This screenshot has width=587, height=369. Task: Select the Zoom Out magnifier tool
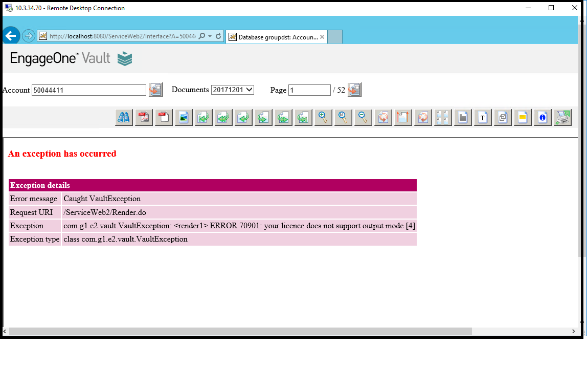363,117
